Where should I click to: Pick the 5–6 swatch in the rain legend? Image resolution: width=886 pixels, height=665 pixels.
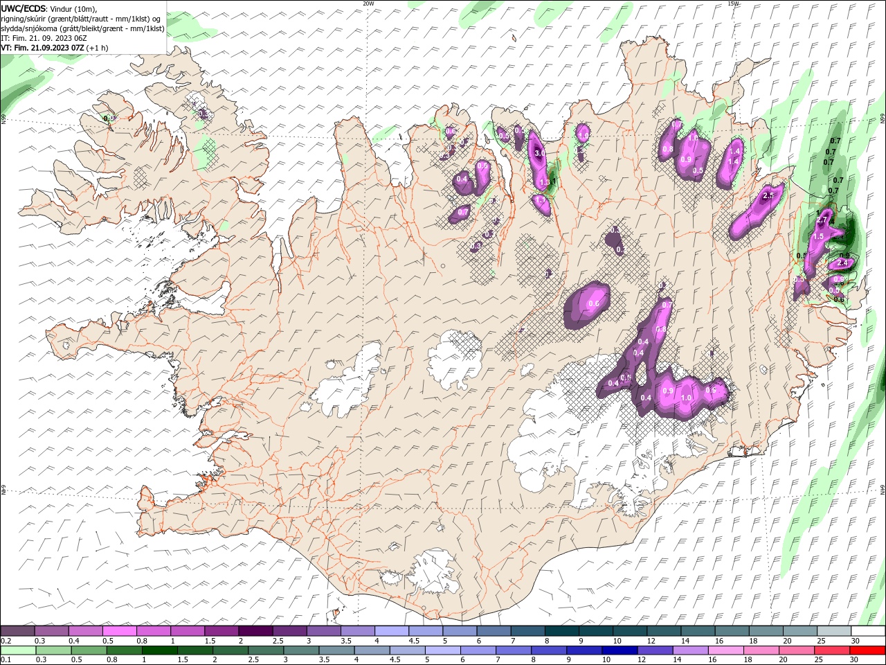[443, 650]
